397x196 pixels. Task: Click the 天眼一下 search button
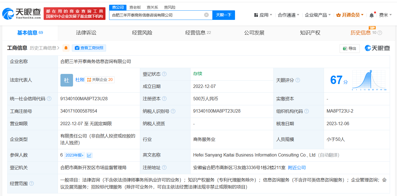coord(224,15)
